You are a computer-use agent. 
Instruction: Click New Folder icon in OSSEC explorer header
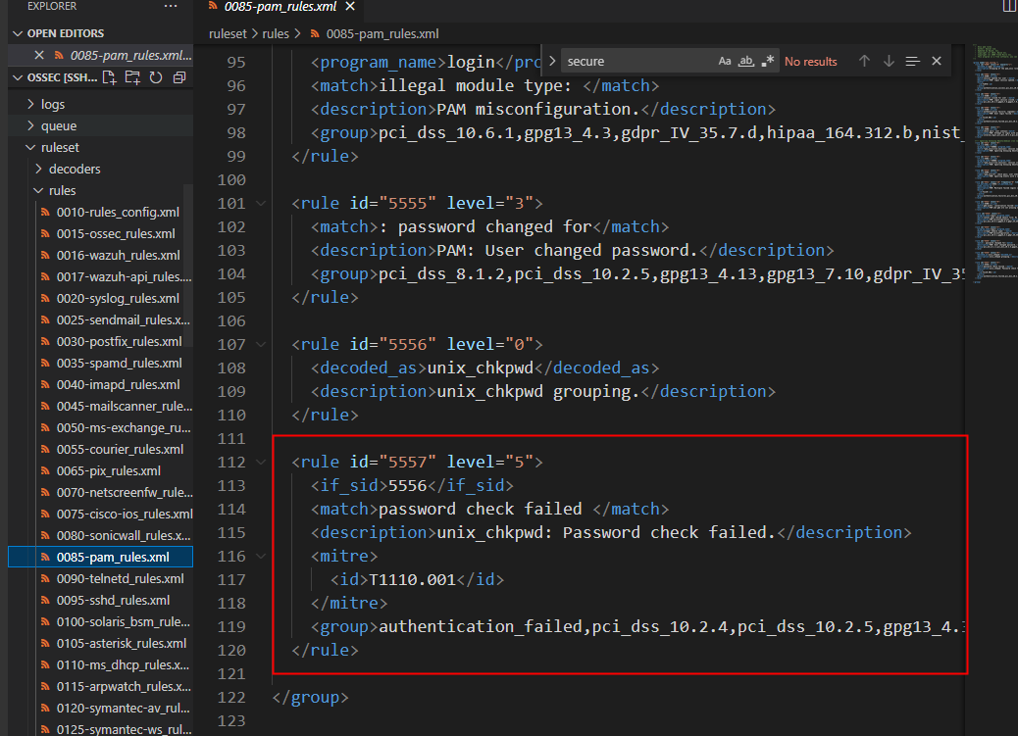pos(132,77)
